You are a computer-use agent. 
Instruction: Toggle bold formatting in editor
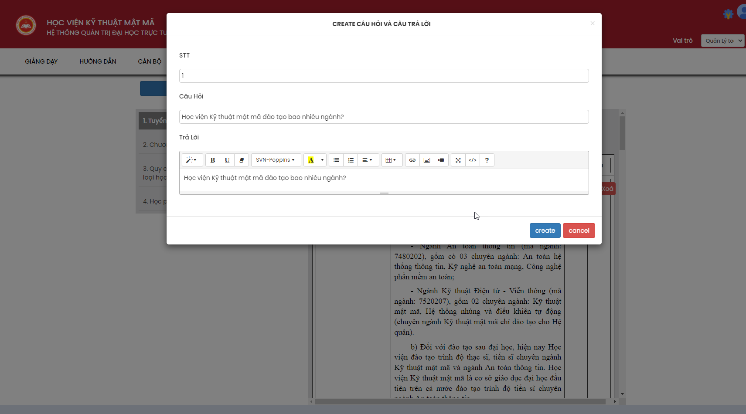coord(213,160)
